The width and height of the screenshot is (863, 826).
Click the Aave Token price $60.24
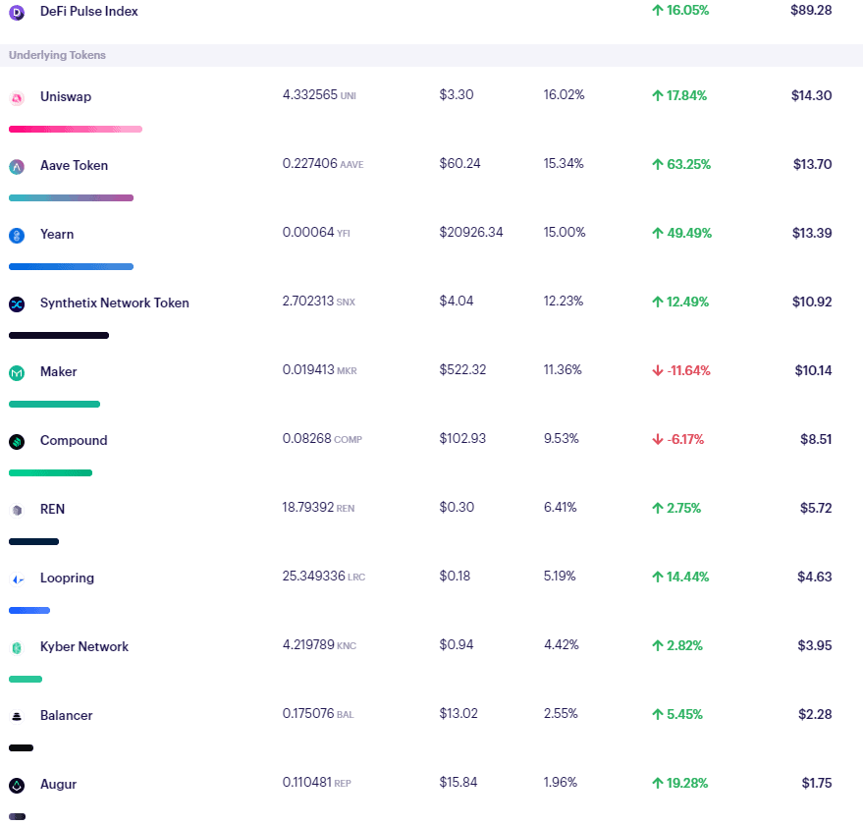[x=459, y=164]
